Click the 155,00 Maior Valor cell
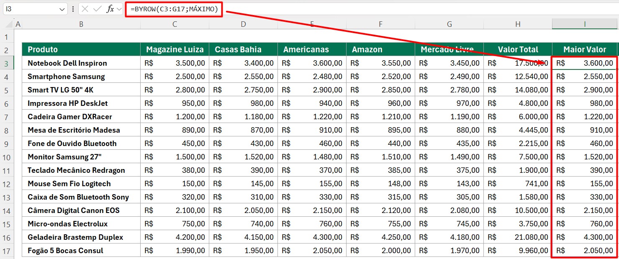Viewport: 619px width, 259px height. (585, 184)
